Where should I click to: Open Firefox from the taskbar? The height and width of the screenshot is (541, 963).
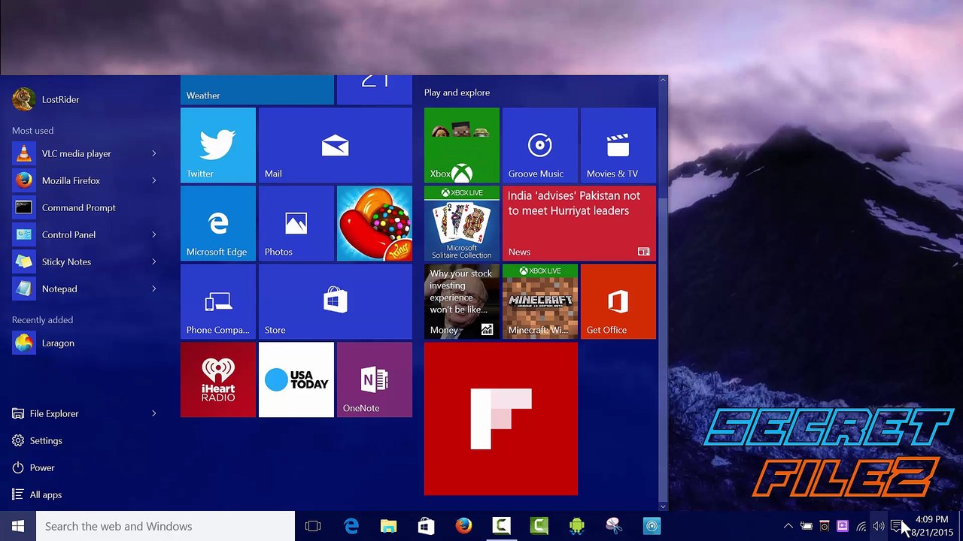463,526
